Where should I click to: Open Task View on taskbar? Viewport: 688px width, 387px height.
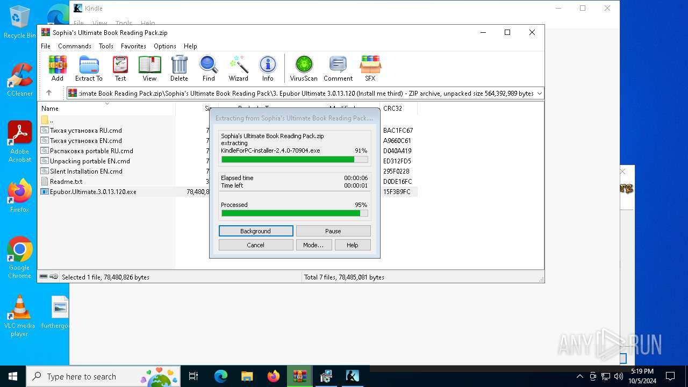point(194,376)
